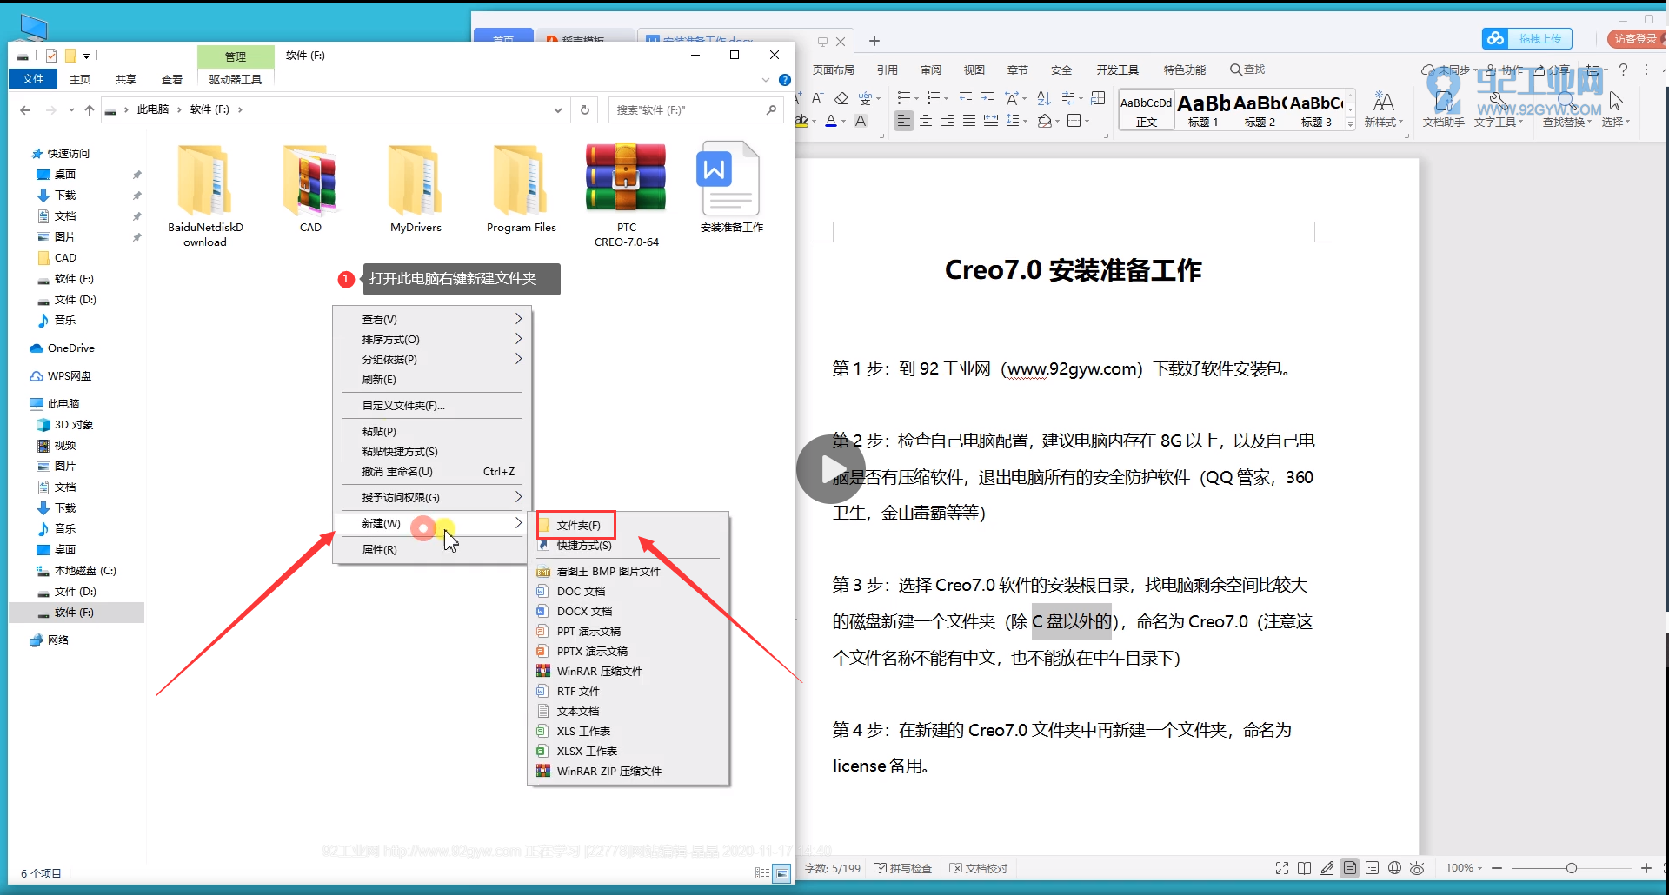Open the 选择 dropdown in WPS
Viewport: 1669px width, 895px height.
click(1616, 123)
